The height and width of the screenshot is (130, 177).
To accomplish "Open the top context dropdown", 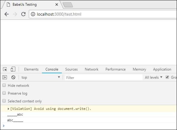I will pos(40,77).
